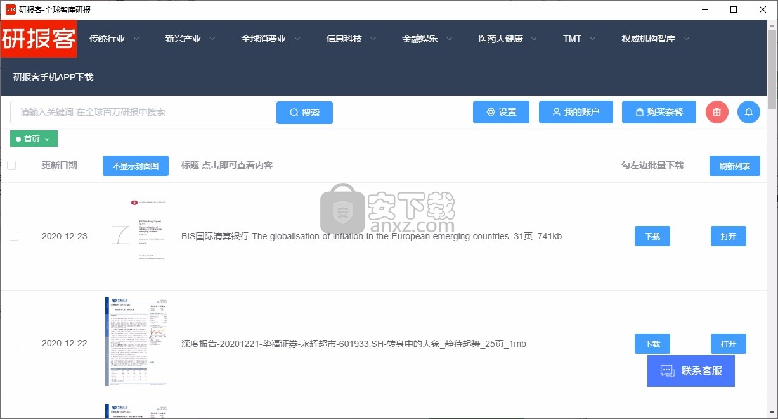The height and width of the screenshot is (419, 778).
Task: Download the BIS国际清算银行 report
Action: tap(652, 236)
